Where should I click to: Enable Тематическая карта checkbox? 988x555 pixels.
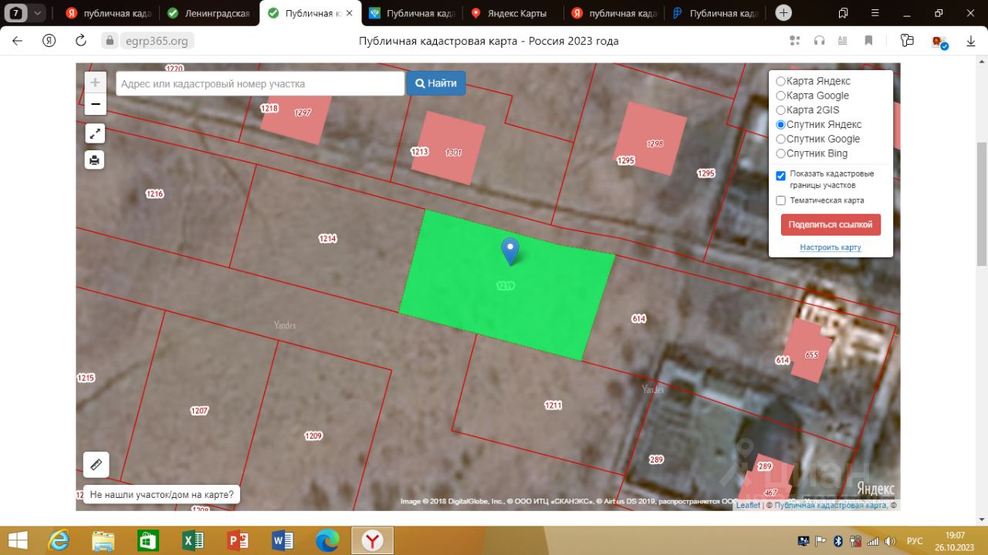780,200
